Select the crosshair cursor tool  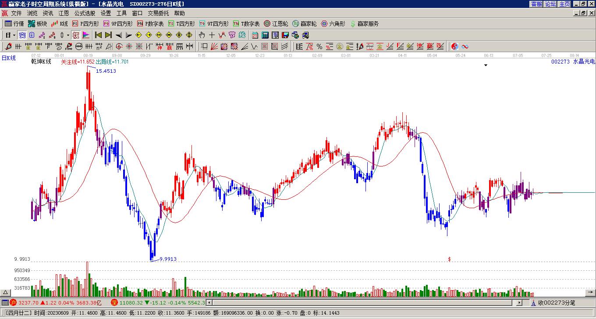click(x=212, y=35)
